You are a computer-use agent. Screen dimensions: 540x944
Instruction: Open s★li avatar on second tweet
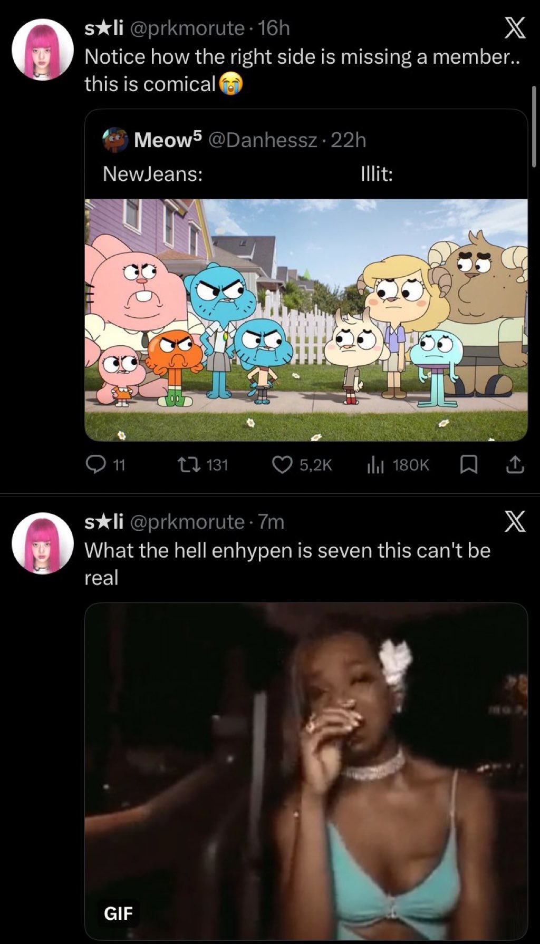pos(43,543)
